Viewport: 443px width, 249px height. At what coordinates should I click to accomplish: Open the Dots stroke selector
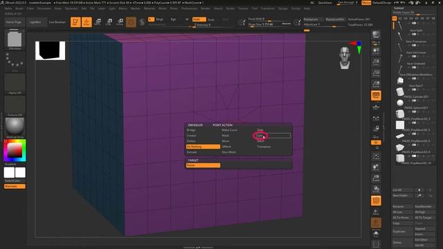(x=15, y=62)
